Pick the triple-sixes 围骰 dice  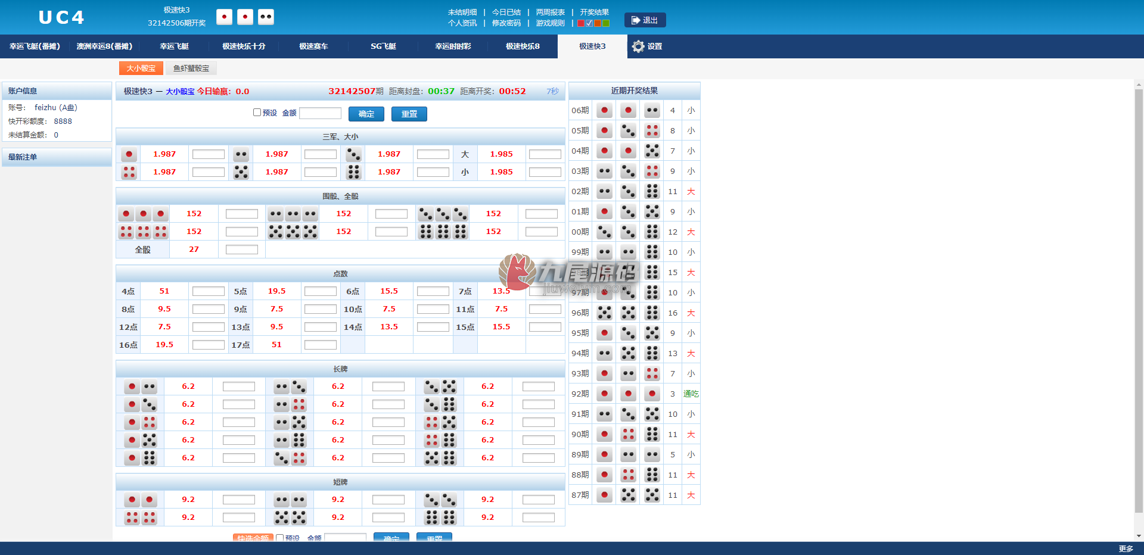pos(443,232)
